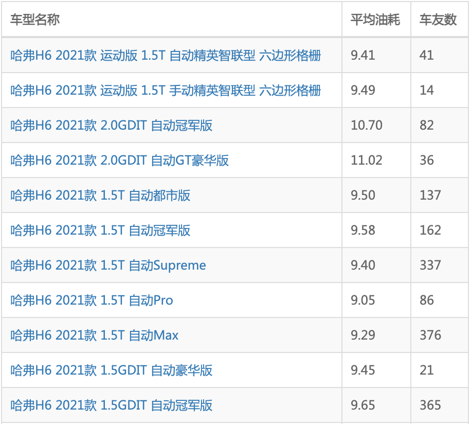Open 哈弗H6 2021款 1.5T 自动都市版 link
The width and height of the screenshot is (471, 424).
pos(100,196)
